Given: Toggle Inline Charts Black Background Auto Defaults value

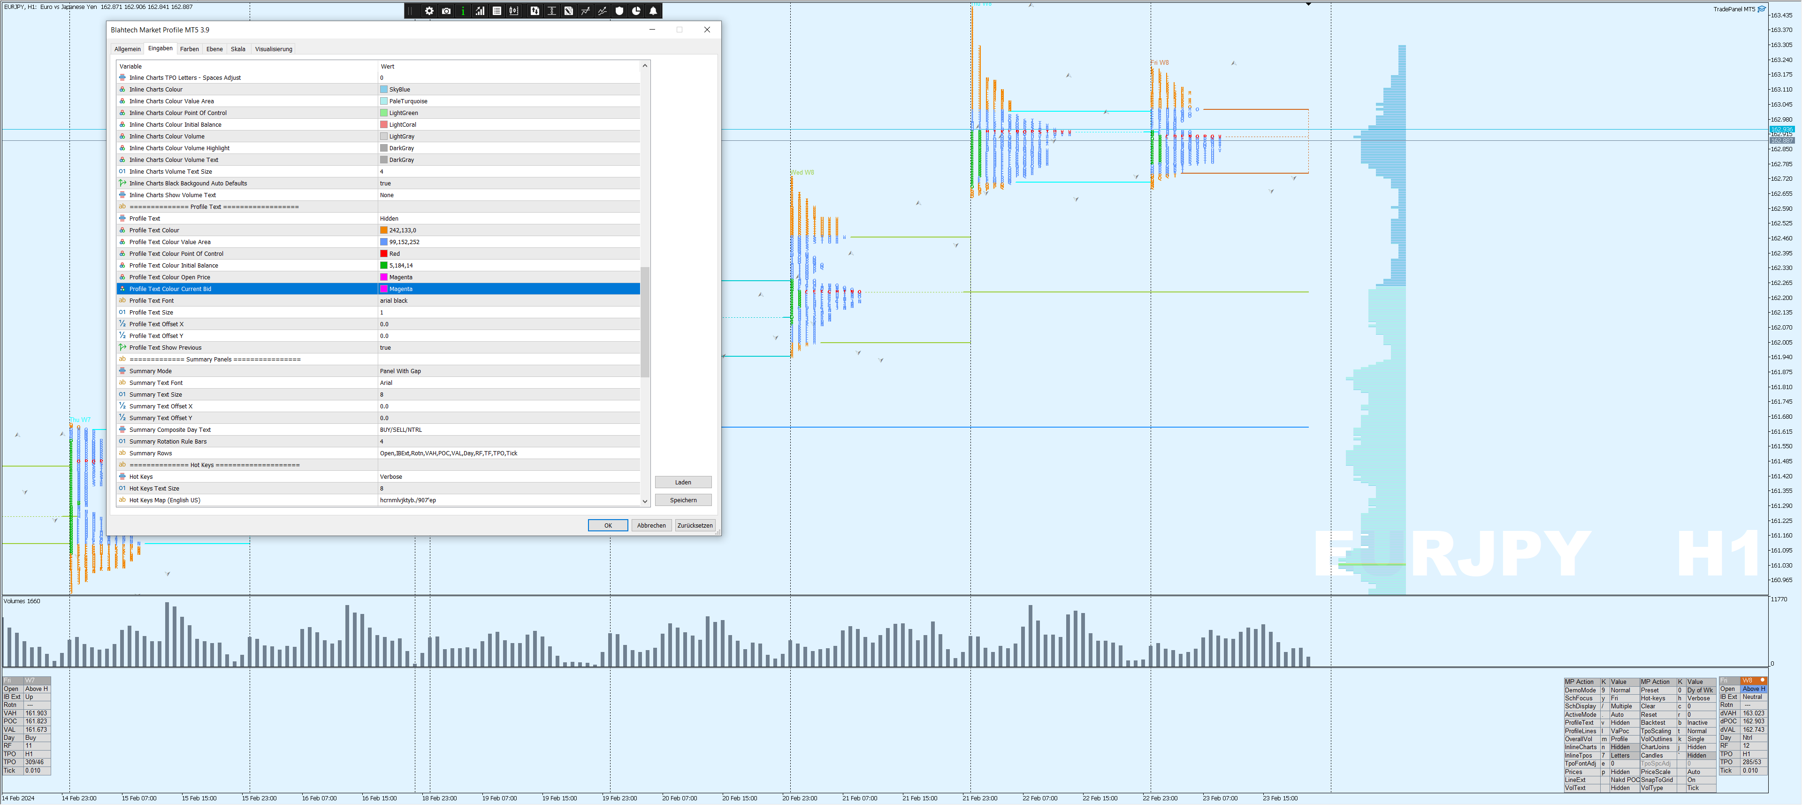Looking at the screenshot, I should pos(385,184).
